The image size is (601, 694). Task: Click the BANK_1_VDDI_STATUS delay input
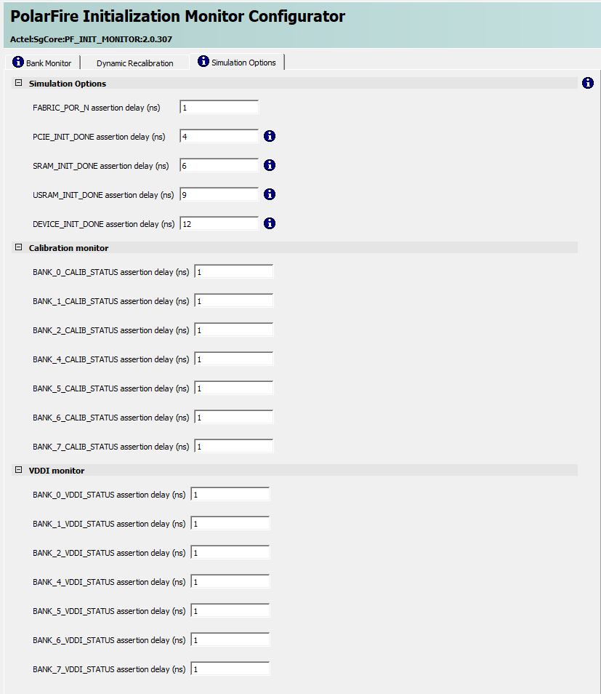230,524
